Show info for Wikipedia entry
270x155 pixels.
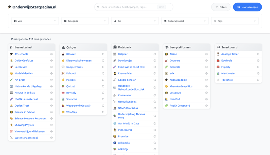[x=155, y=143]
